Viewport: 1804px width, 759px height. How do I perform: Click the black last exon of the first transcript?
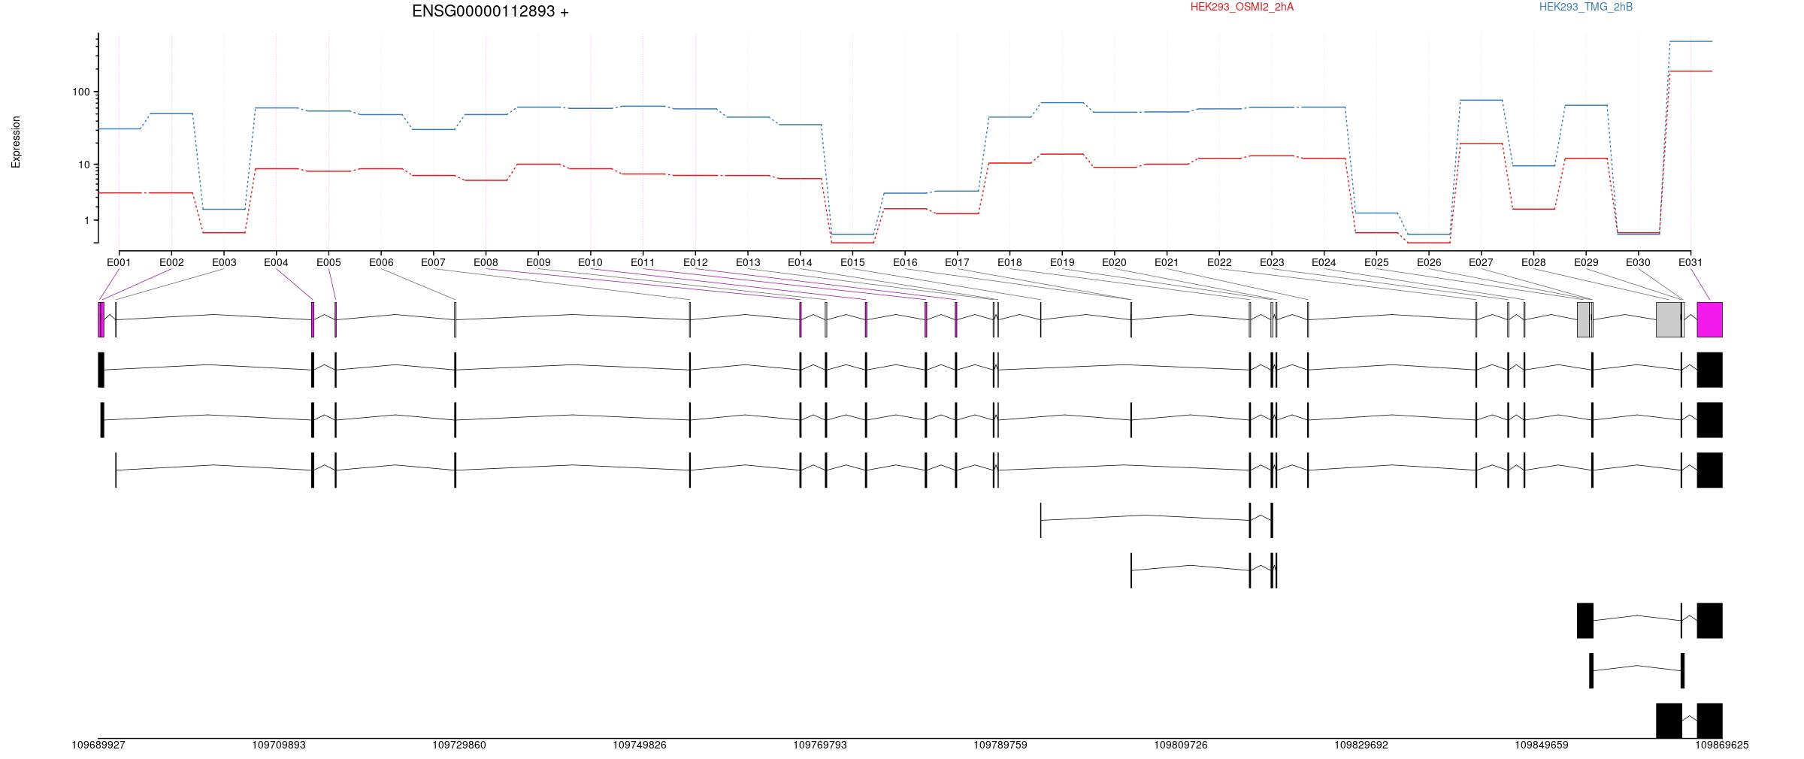click(1710, 370)
